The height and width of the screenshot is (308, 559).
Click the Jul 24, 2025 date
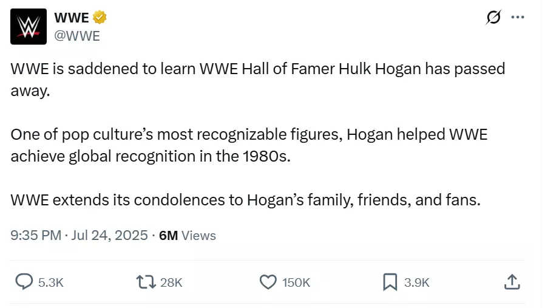point(109,235)
